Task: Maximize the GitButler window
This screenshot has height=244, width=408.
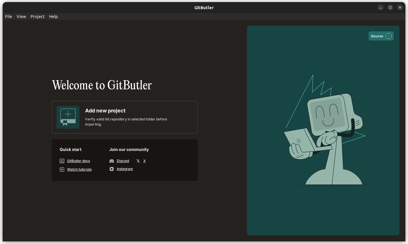Action: 390,7
